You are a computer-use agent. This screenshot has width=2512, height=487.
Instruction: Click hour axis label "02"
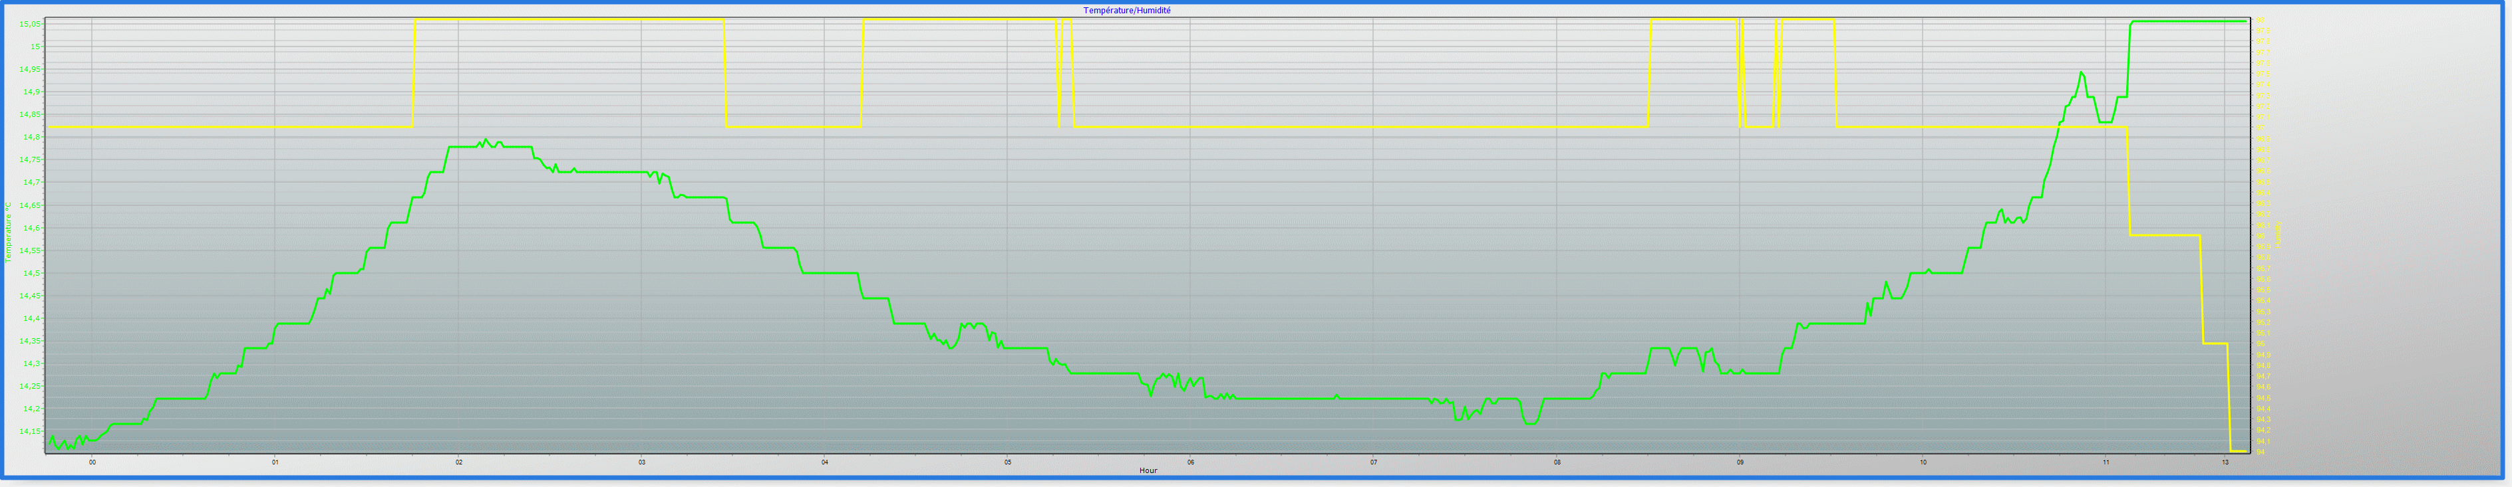(x=458, y=462)
